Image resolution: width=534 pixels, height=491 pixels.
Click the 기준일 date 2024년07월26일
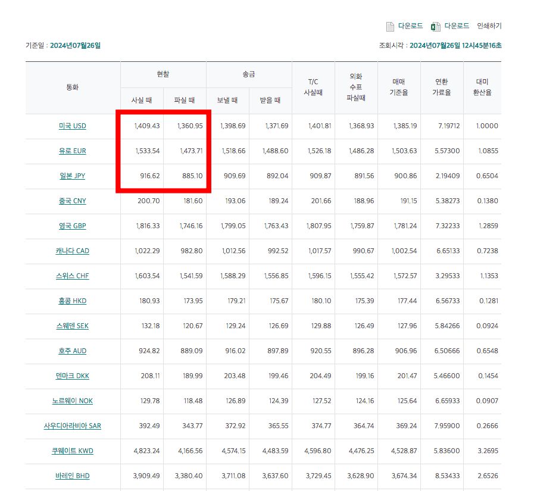[x=75, y=46]
